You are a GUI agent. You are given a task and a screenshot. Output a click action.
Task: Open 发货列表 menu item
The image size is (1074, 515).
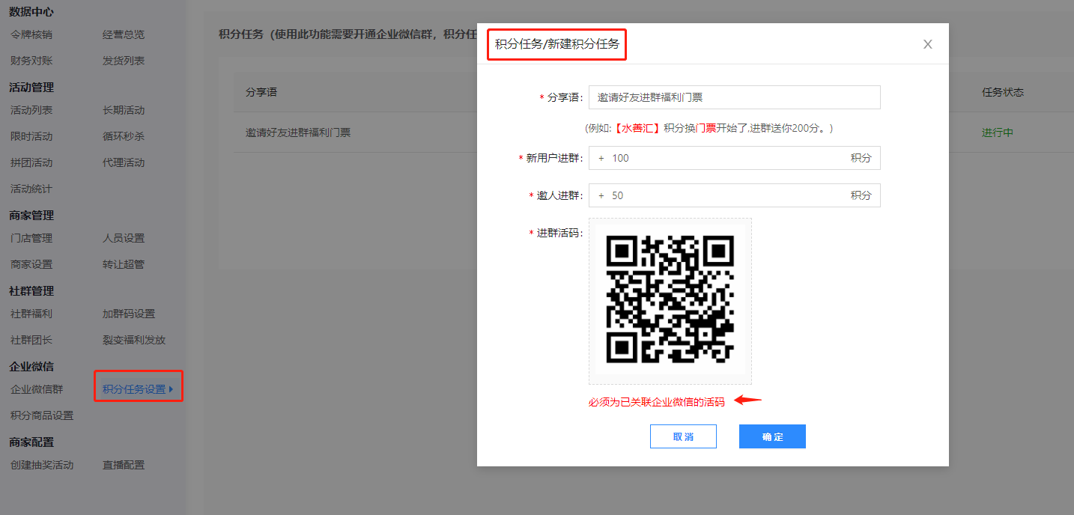click(124, 61)
